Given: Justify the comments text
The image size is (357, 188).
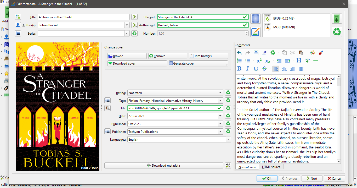Looking at the screenshot, I should [x=301, y=69].
